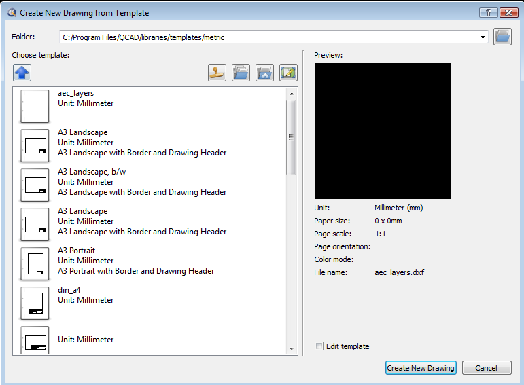Click the blue up-arrow parent folder icon
Screen dimensions: 524x385
22,73
